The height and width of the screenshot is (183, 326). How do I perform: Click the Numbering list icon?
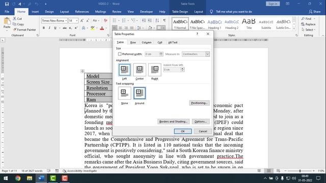[x=124, y=20]
